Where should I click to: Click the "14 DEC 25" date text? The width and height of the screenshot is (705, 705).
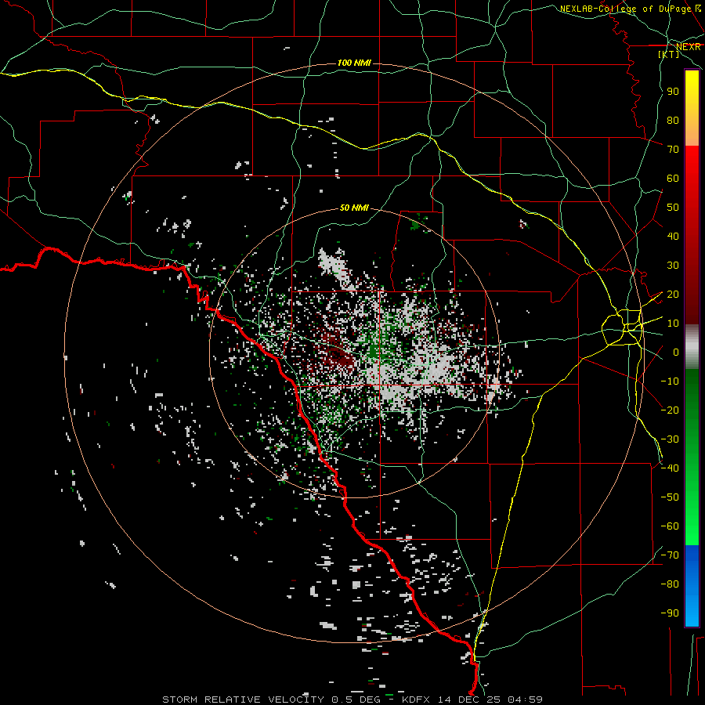468,700
